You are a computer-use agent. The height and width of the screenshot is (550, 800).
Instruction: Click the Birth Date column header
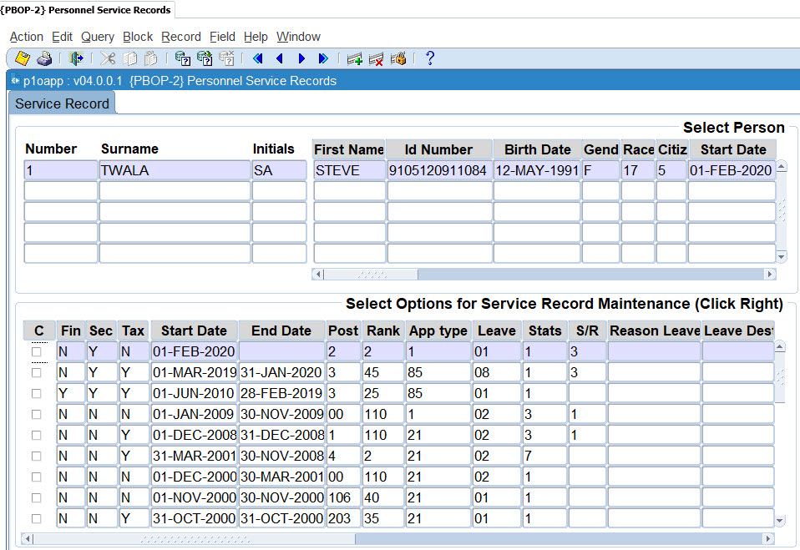[537, 150]
